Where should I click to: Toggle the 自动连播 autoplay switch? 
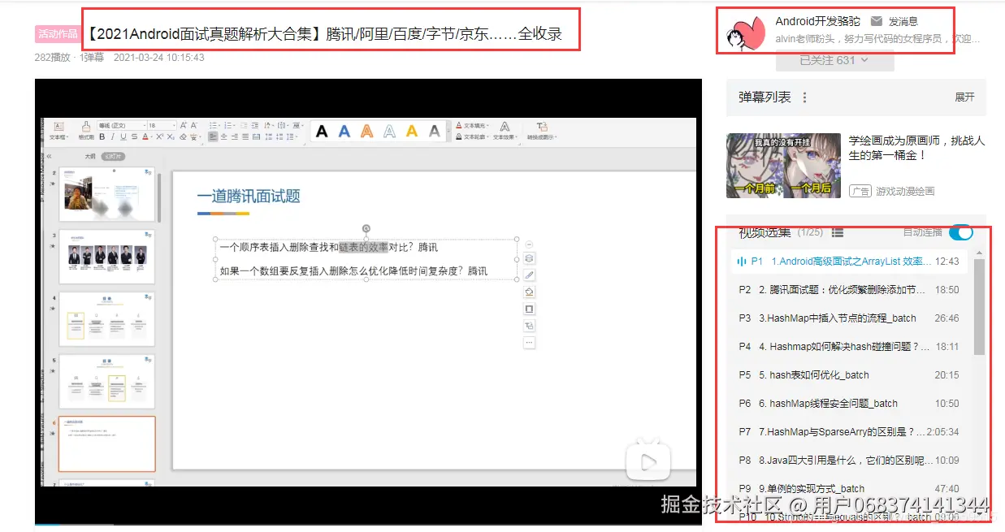(960, 232)
